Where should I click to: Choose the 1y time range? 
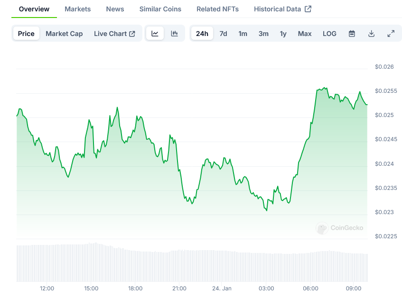tap(283, 34)
